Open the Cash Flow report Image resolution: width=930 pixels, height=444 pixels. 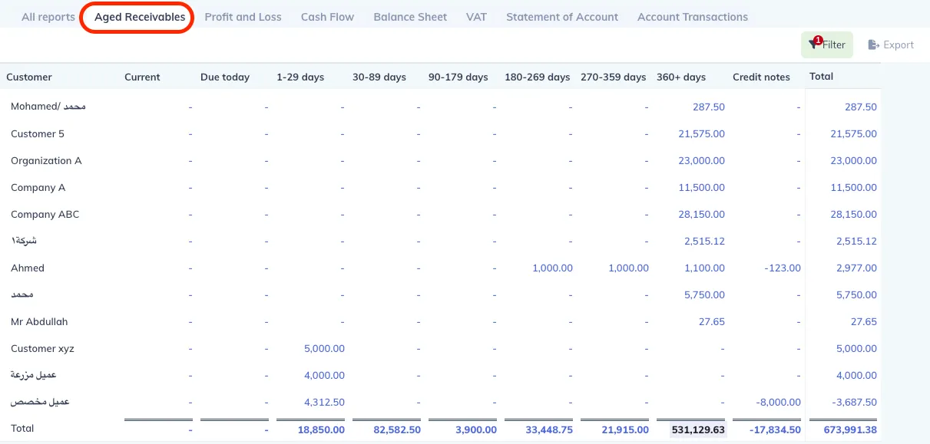click(327, 16)
